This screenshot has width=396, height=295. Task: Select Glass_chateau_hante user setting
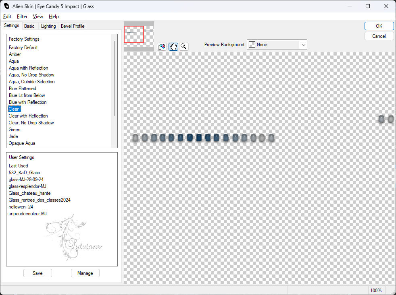point(29,193)
